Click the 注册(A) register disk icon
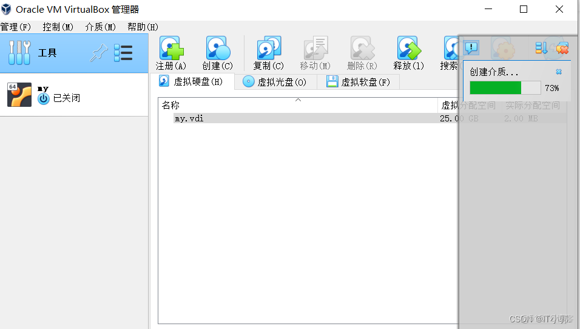580x329 pixels. [171, 48]
